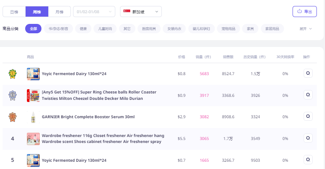The image size is (325, 169).
Task: Click the historical sales value 1.5万
Action: 255,74
